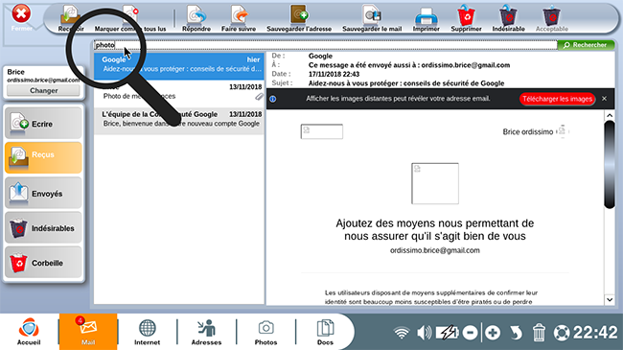This screenshot has height=350, width=623.
Task: Click ordissimo.brice@gmail.com in message body
Action: (435, 250)
